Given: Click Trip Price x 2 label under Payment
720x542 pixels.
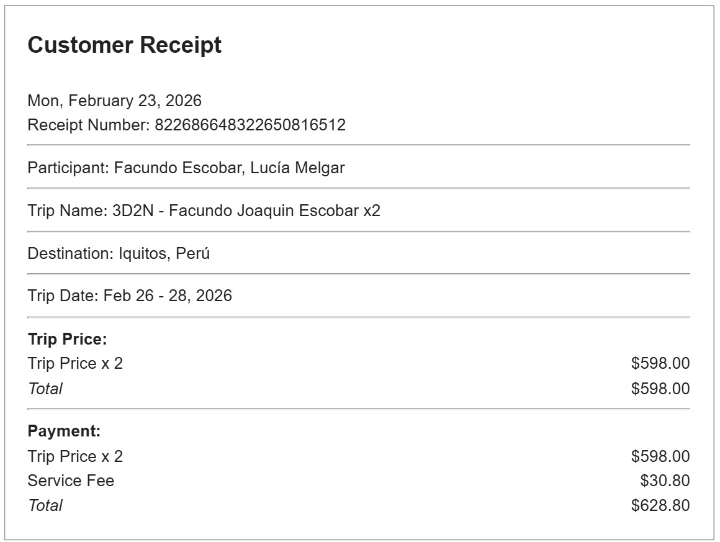Looking at the screenshot, I should coord(75,456).
